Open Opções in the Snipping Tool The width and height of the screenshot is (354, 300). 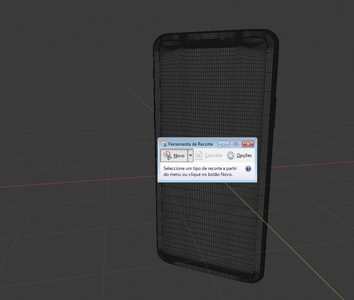click(x=239, y=155)
